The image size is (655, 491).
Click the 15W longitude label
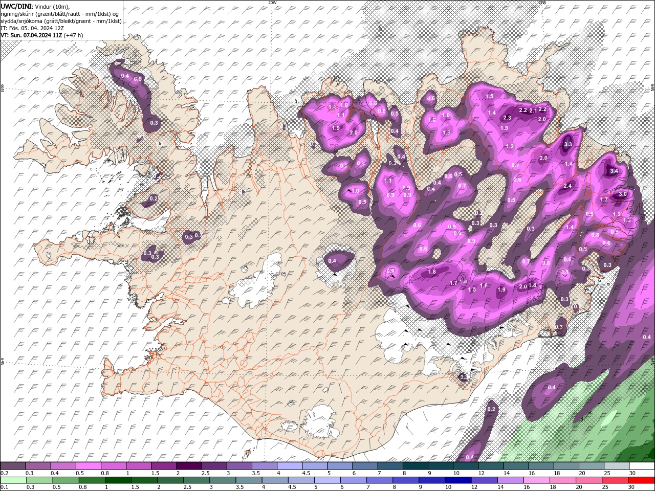click(542, 3)
